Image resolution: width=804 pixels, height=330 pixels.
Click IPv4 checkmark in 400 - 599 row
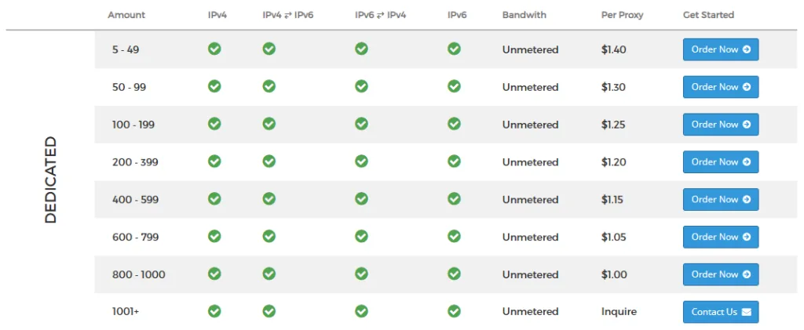click(x=214, y=199)
